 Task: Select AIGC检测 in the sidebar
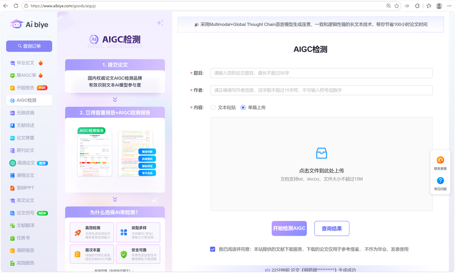point(29,101)
